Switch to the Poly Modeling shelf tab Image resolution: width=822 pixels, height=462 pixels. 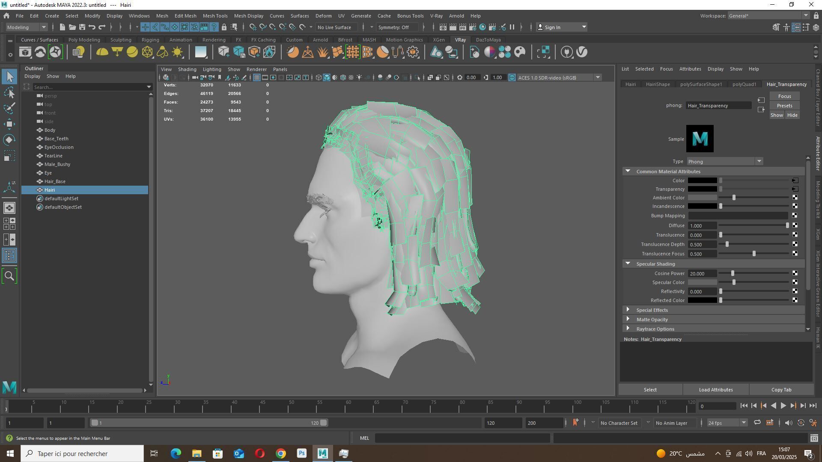click(x=84, y=40)
